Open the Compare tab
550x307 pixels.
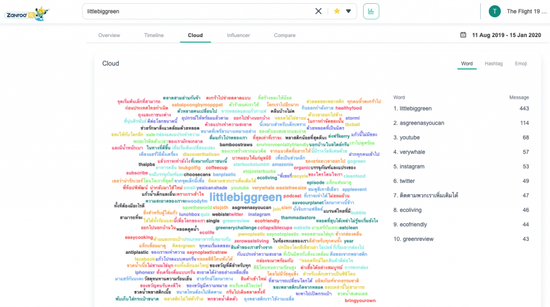(285, 35)
